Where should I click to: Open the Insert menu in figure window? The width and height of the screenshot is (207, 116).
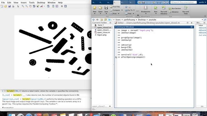coord(24,3)
